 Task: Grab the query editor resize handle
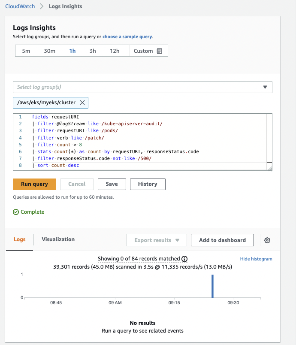[270, 168]
